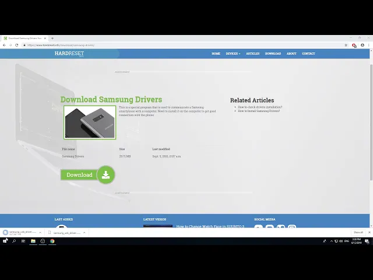Click the browser forward arrow
This screenshot has width=373, height=280.
pyautogui.click(x=10, y=45)
